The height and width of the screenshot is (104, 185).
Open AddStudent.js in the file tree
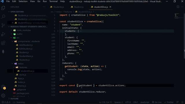coord(26,45)
